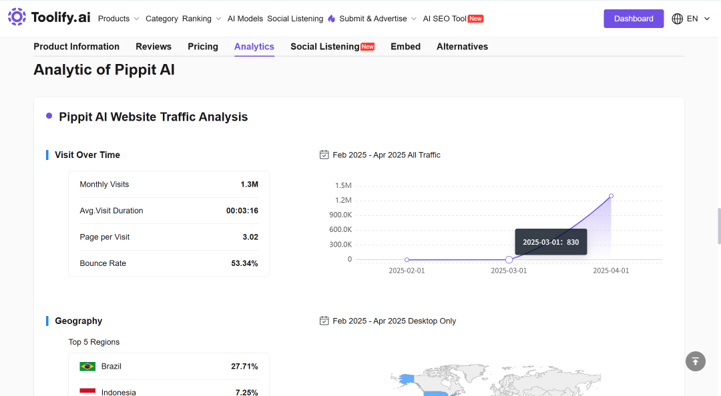Expand the Ranking dropdown
Image resolution: width=721 pixels, height=396 pixels.
pos(202,19)
